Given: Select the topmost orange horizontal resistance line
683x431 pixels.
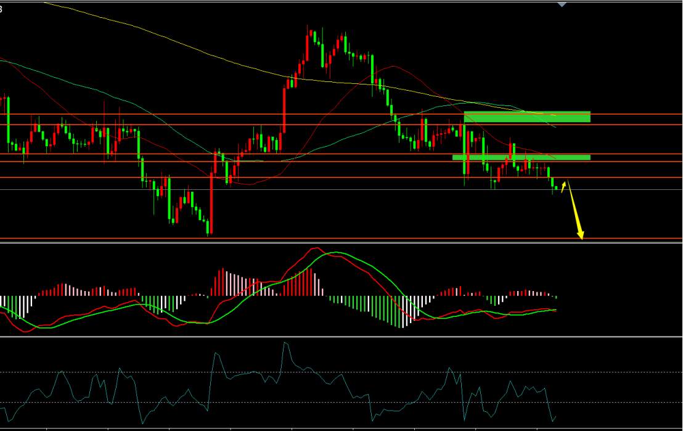Looking at the screenshot, I should coord(341,114).
